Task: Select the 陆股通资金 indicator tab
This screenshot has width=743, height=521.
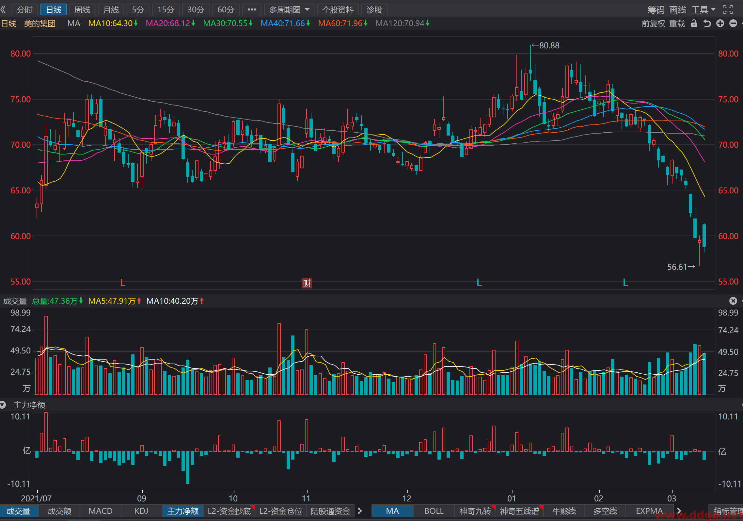Action: coord(330,511)
